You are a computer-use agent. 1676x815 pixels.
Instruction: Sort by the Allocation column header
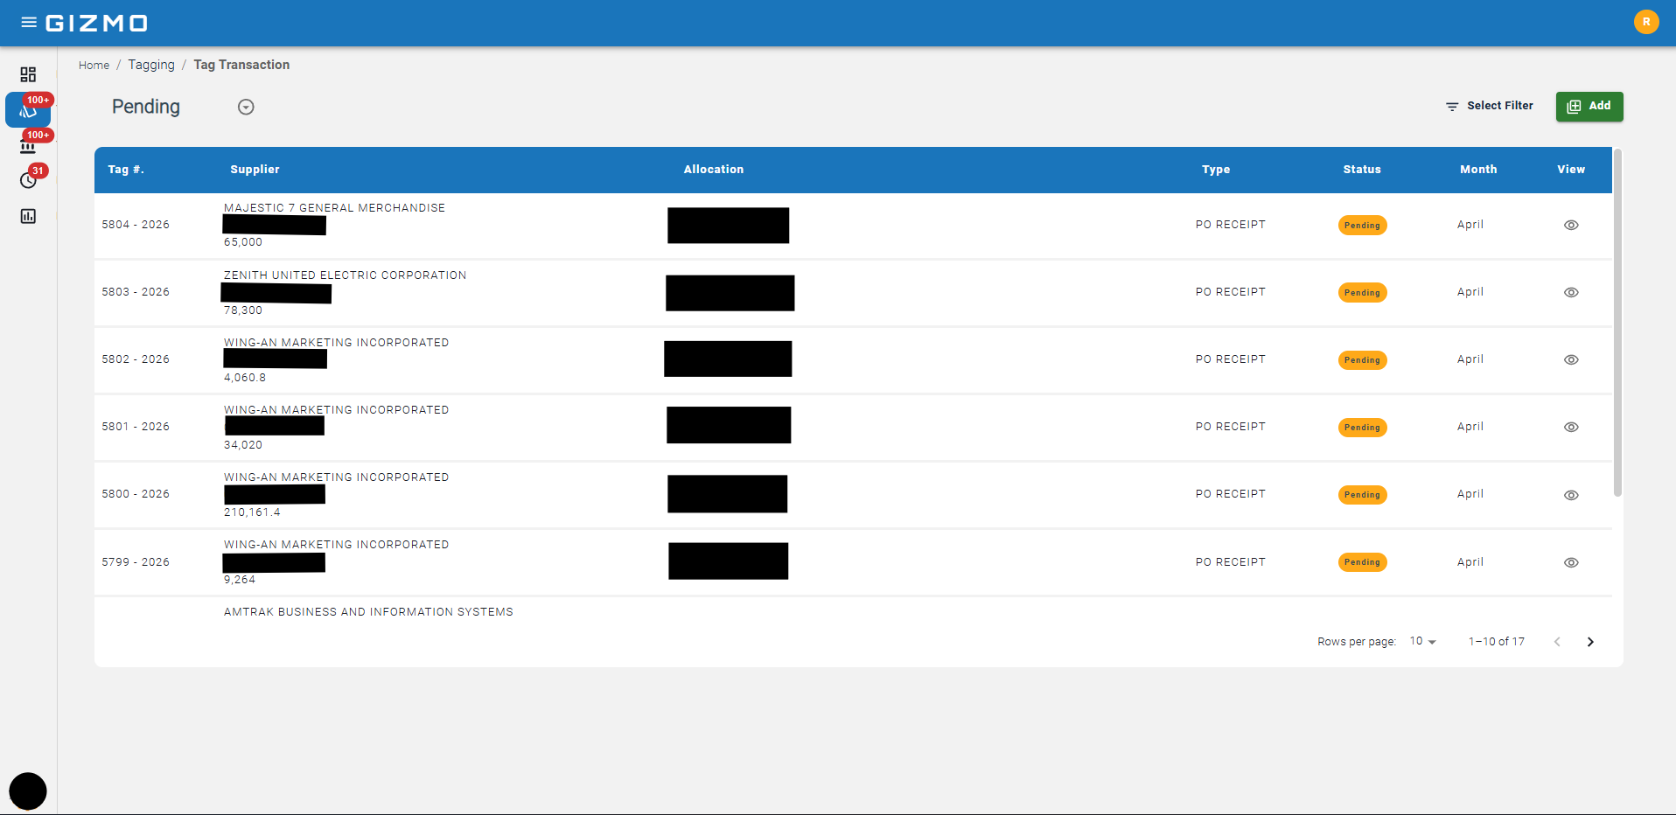coord(714,170)
